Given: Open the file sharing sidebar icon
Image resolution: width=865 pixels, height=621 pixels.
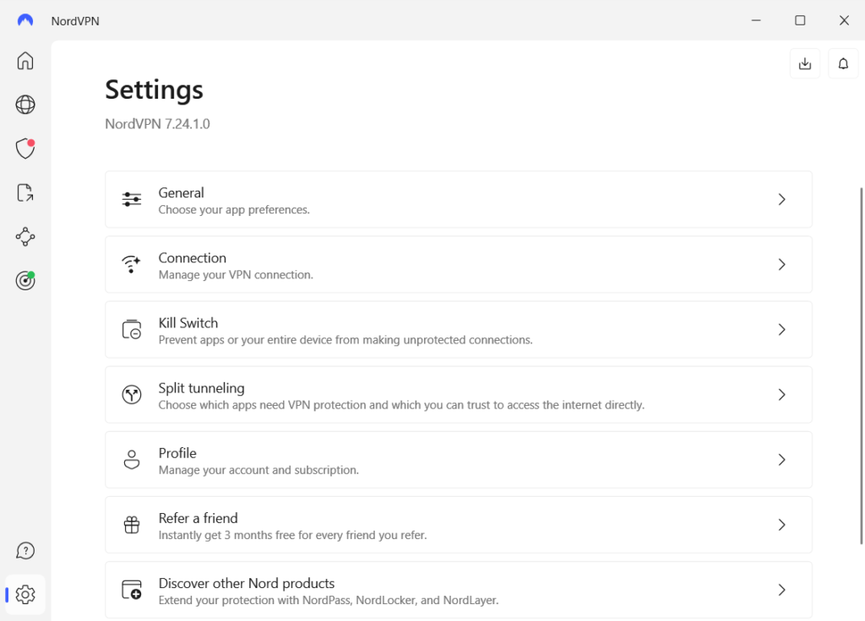Looking at the screenshot, I should [x=24, y=193].
